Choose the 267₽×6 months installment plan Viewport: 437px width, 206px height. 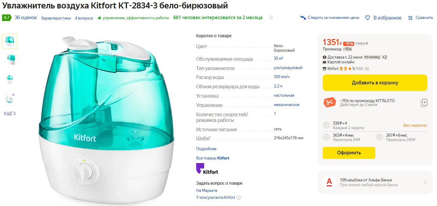380,137
